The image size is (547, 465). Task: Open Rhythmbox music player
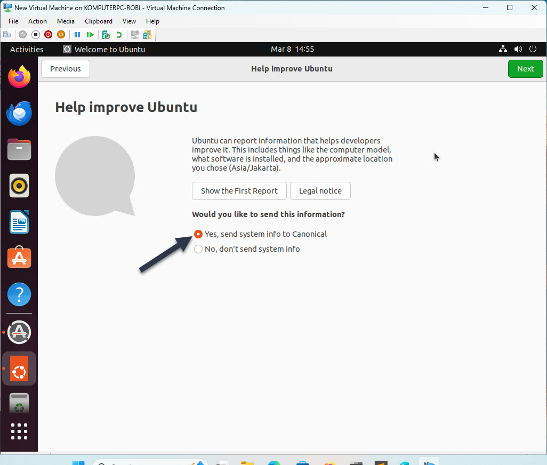[x=19, y=186]
